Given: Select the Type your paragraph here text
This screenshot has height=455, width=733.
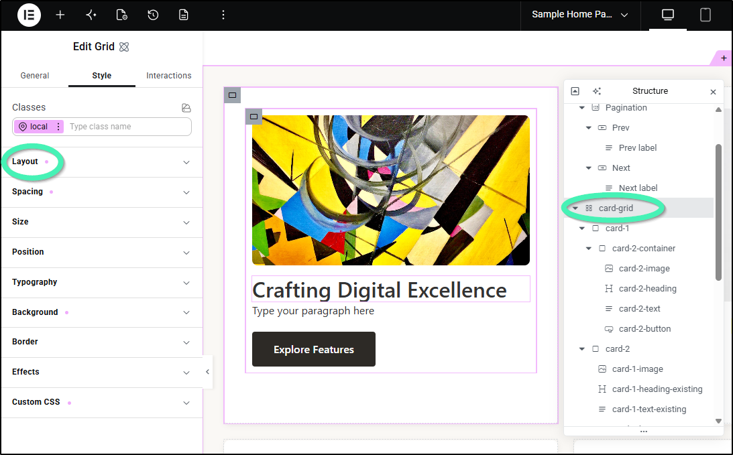Looking at the screenshot, I should (x=313, y=311).
